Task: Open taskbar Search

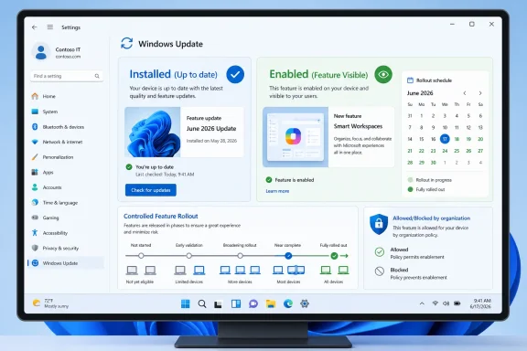Action: pyautogui.click(x=202, y=304)
